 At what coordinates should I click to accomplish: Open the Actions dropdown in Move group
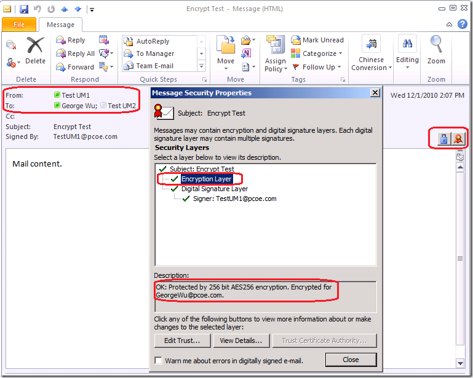coord(249,66)
